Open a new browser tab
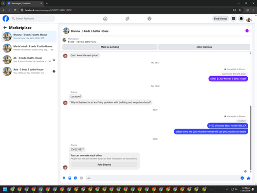The image size is (257, 193). [x=47, y=3]
